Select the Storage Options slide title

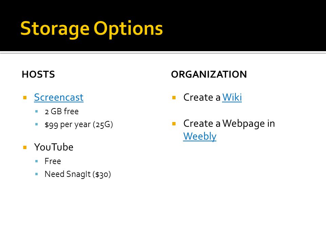pyautogui.click(x=91, y=29)
